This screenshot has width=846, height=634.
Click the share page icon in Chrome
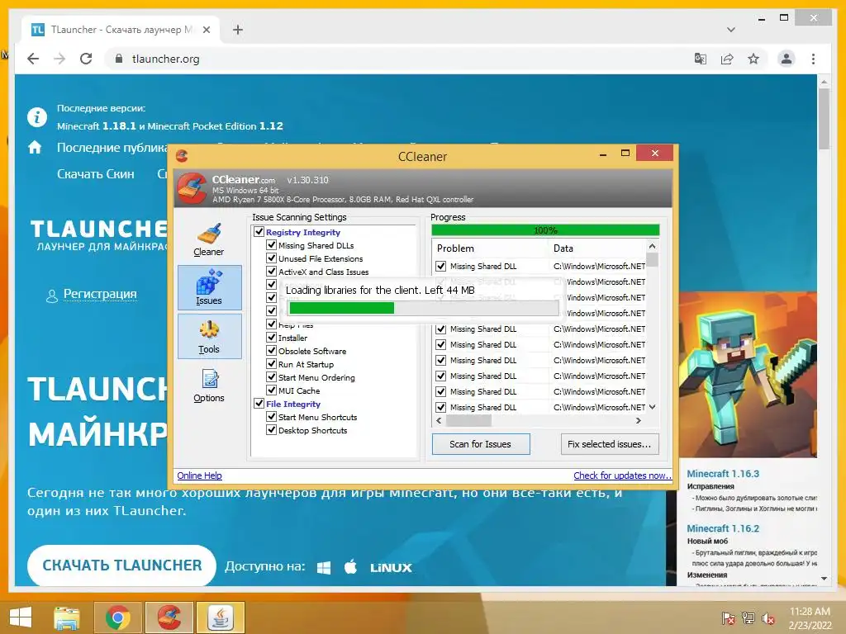[x=727, y=59]
